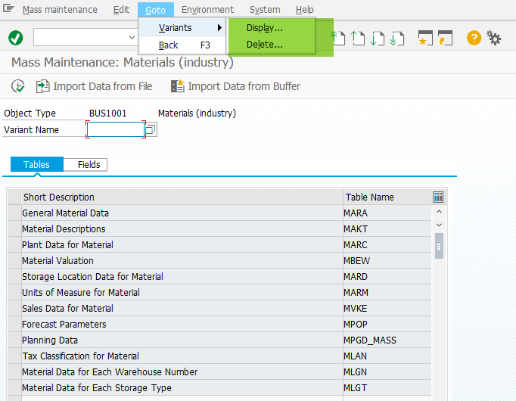Click the table column configuration icon
Image resolution: width=516 pixels, height=401 pixels.
(x=438, y=197)
